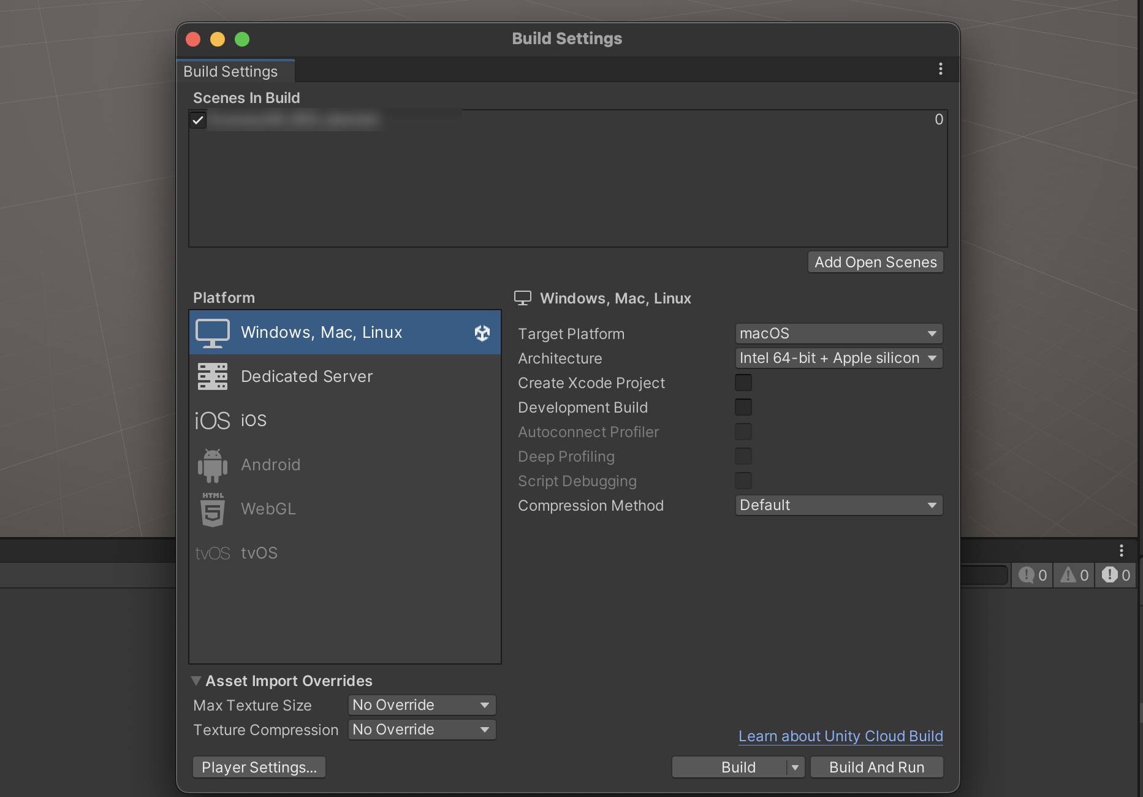Image resolution: width=1143 pixels, height=797 pixels.
Task: Select Android platform row
Action: pos(345,465)
